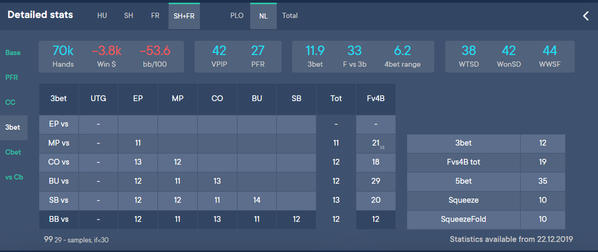598x252 pixels.
Task: Click the VPIP 42 stat
Action: click(x=219, y=56)
